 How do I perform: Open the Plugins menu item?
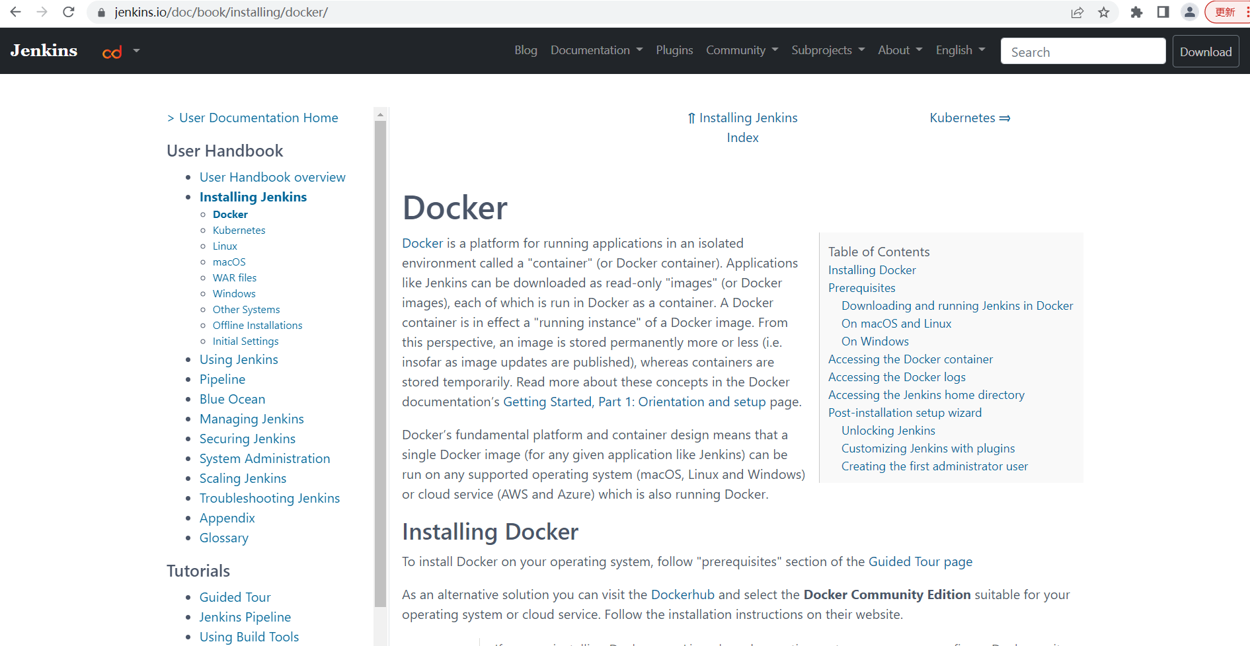coord(674,50)
